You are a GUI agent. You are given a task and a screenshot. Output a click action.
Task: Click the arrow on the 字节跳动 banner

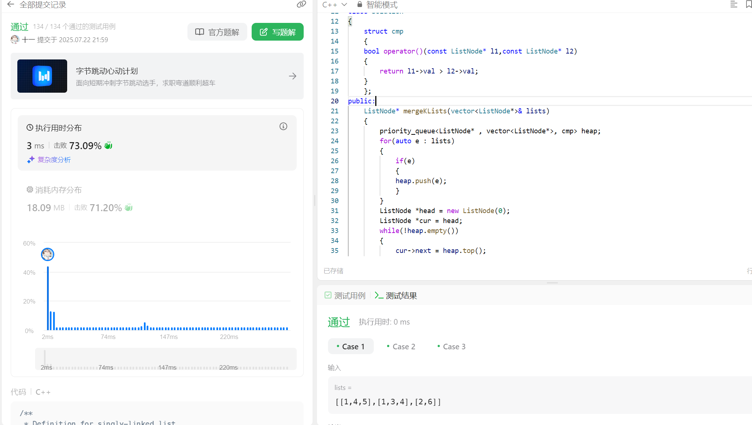pyautogui.click(x=293, y=76)
